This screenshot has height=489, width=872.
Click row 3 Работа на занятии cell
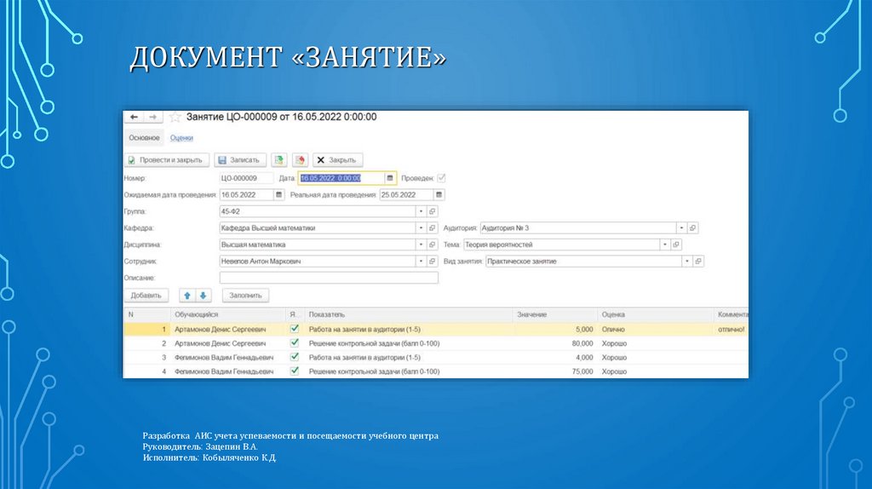[364, 358]
